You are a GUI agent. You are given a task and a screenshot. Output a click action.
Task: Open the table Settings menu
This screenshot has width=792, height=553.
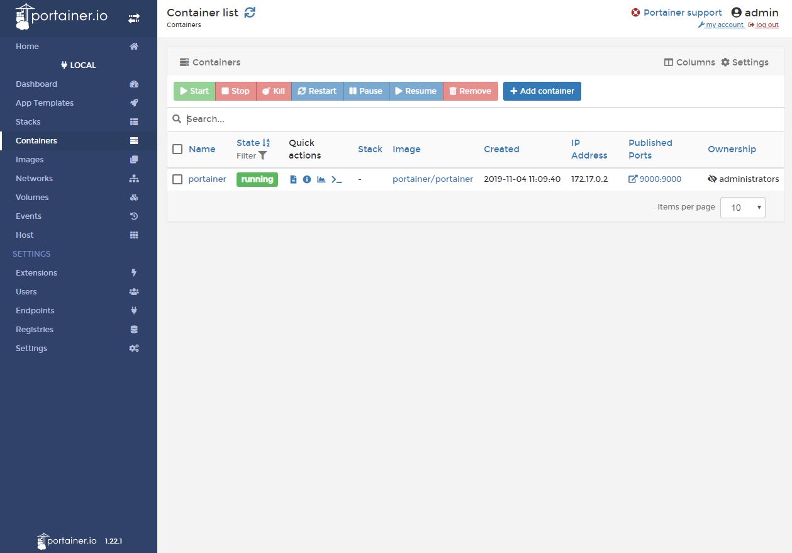745,62
